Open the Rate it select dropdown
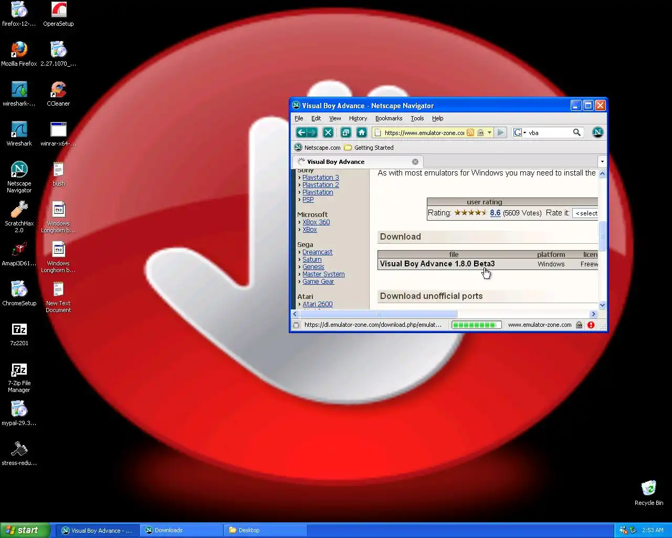Image resolution: width=672 pixels, height=538 pixels. pyautogui.click(x=586, y=213)
